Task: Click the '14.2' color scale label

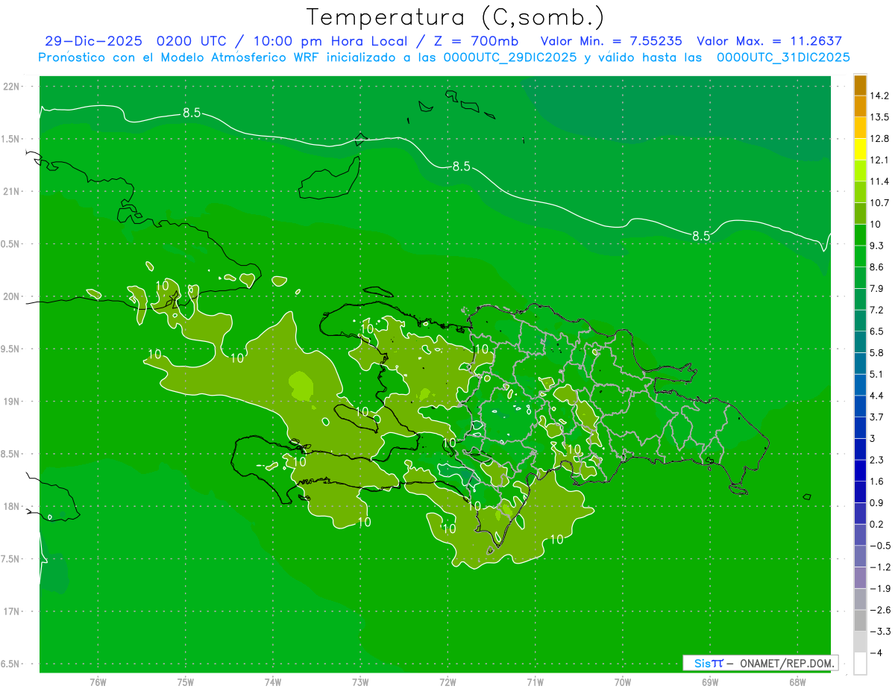Action: coord(880,96)
